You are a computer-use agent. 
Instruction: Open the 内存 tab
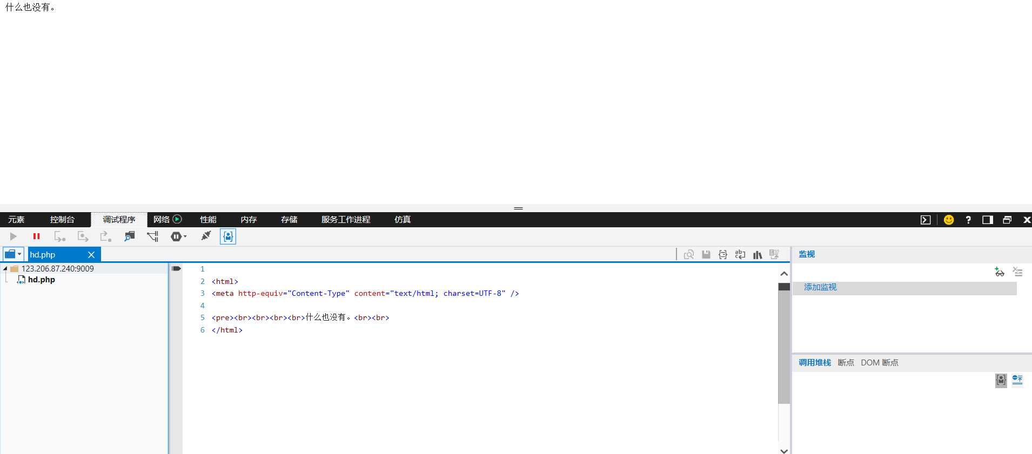249,219
